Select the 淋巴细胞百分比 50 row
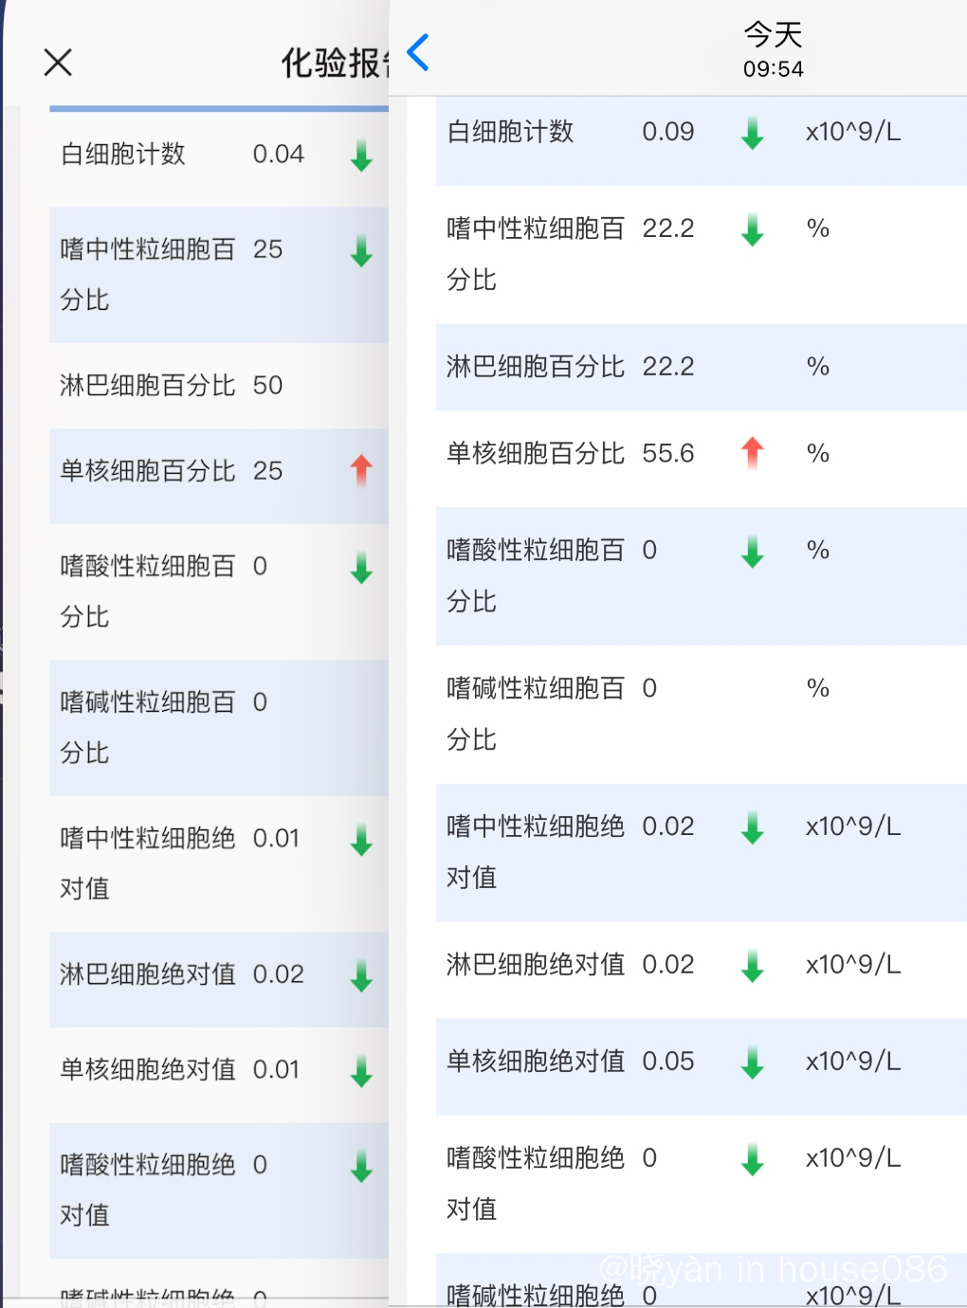 [219, 386]
